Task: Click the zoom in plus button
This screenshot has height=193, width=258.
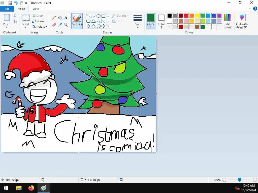Action: pos(255,180)
